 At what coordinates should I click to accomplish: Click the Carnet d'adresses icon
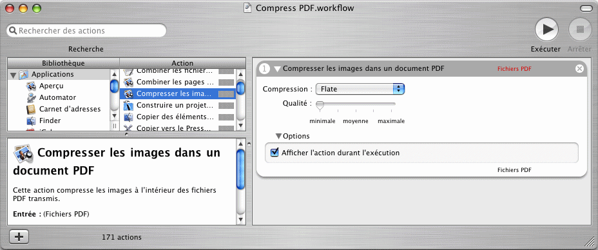(x=32, y=110)
